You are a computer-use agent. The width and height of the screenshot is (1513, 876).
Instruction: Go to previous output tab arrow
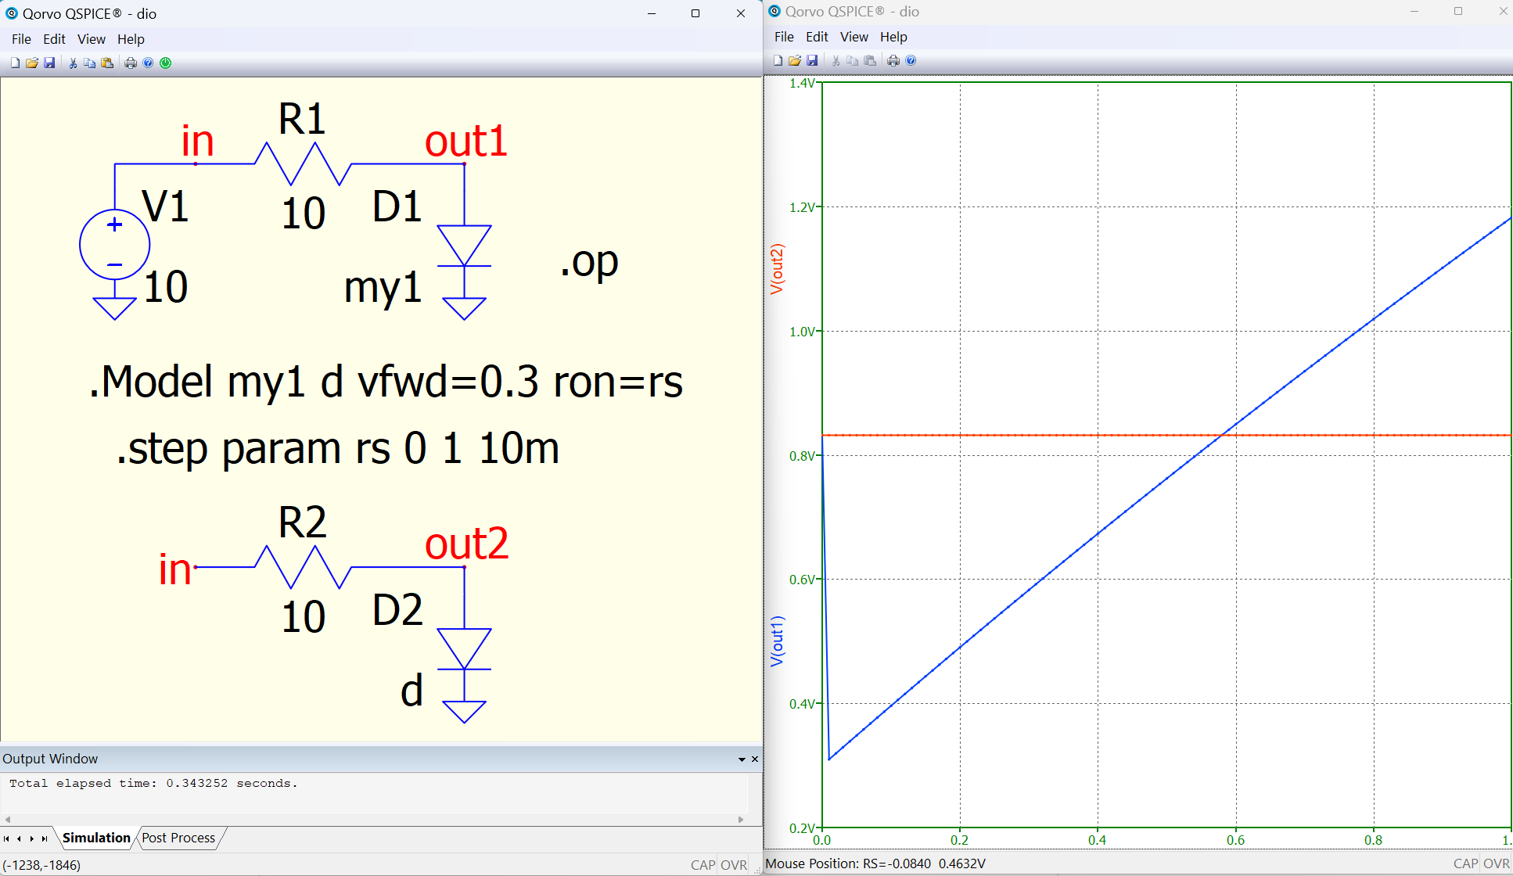click(x=20, y=838)
